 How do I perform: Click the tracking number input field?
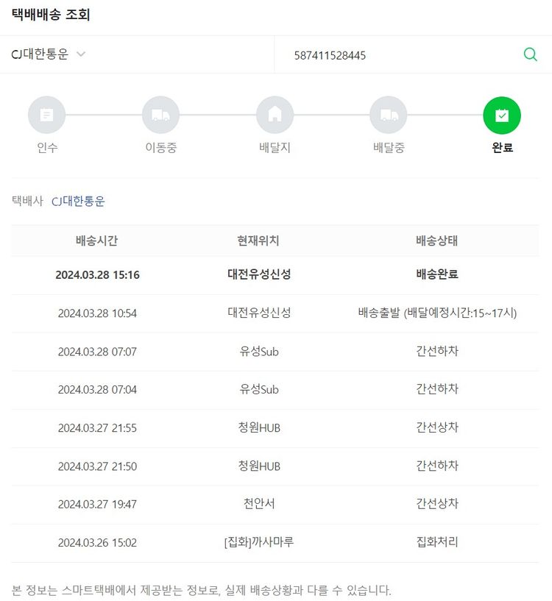point(397,55)
